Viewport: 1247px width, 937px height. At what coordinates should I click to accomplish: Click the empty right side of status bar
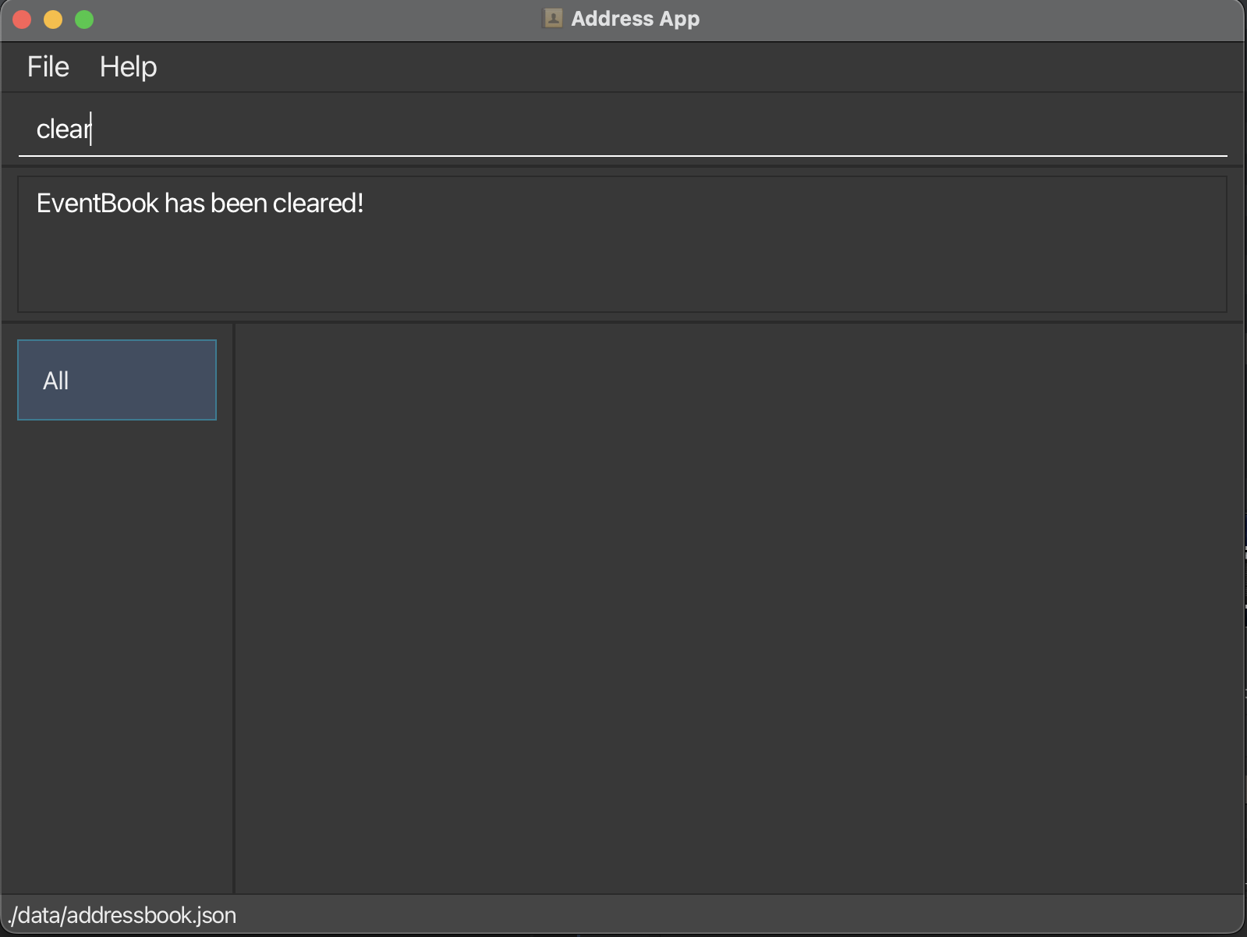pos(780,915)
